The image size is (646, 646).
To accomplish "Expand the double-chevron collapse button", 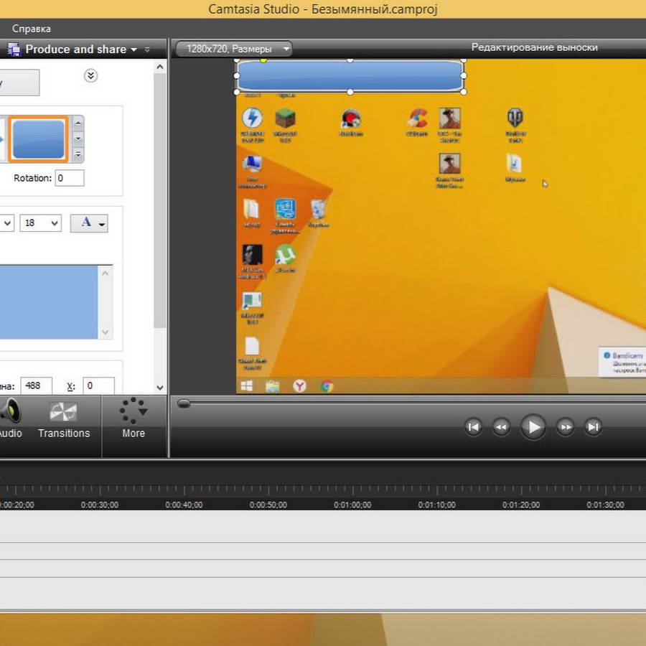I will [x=90, y=75].
